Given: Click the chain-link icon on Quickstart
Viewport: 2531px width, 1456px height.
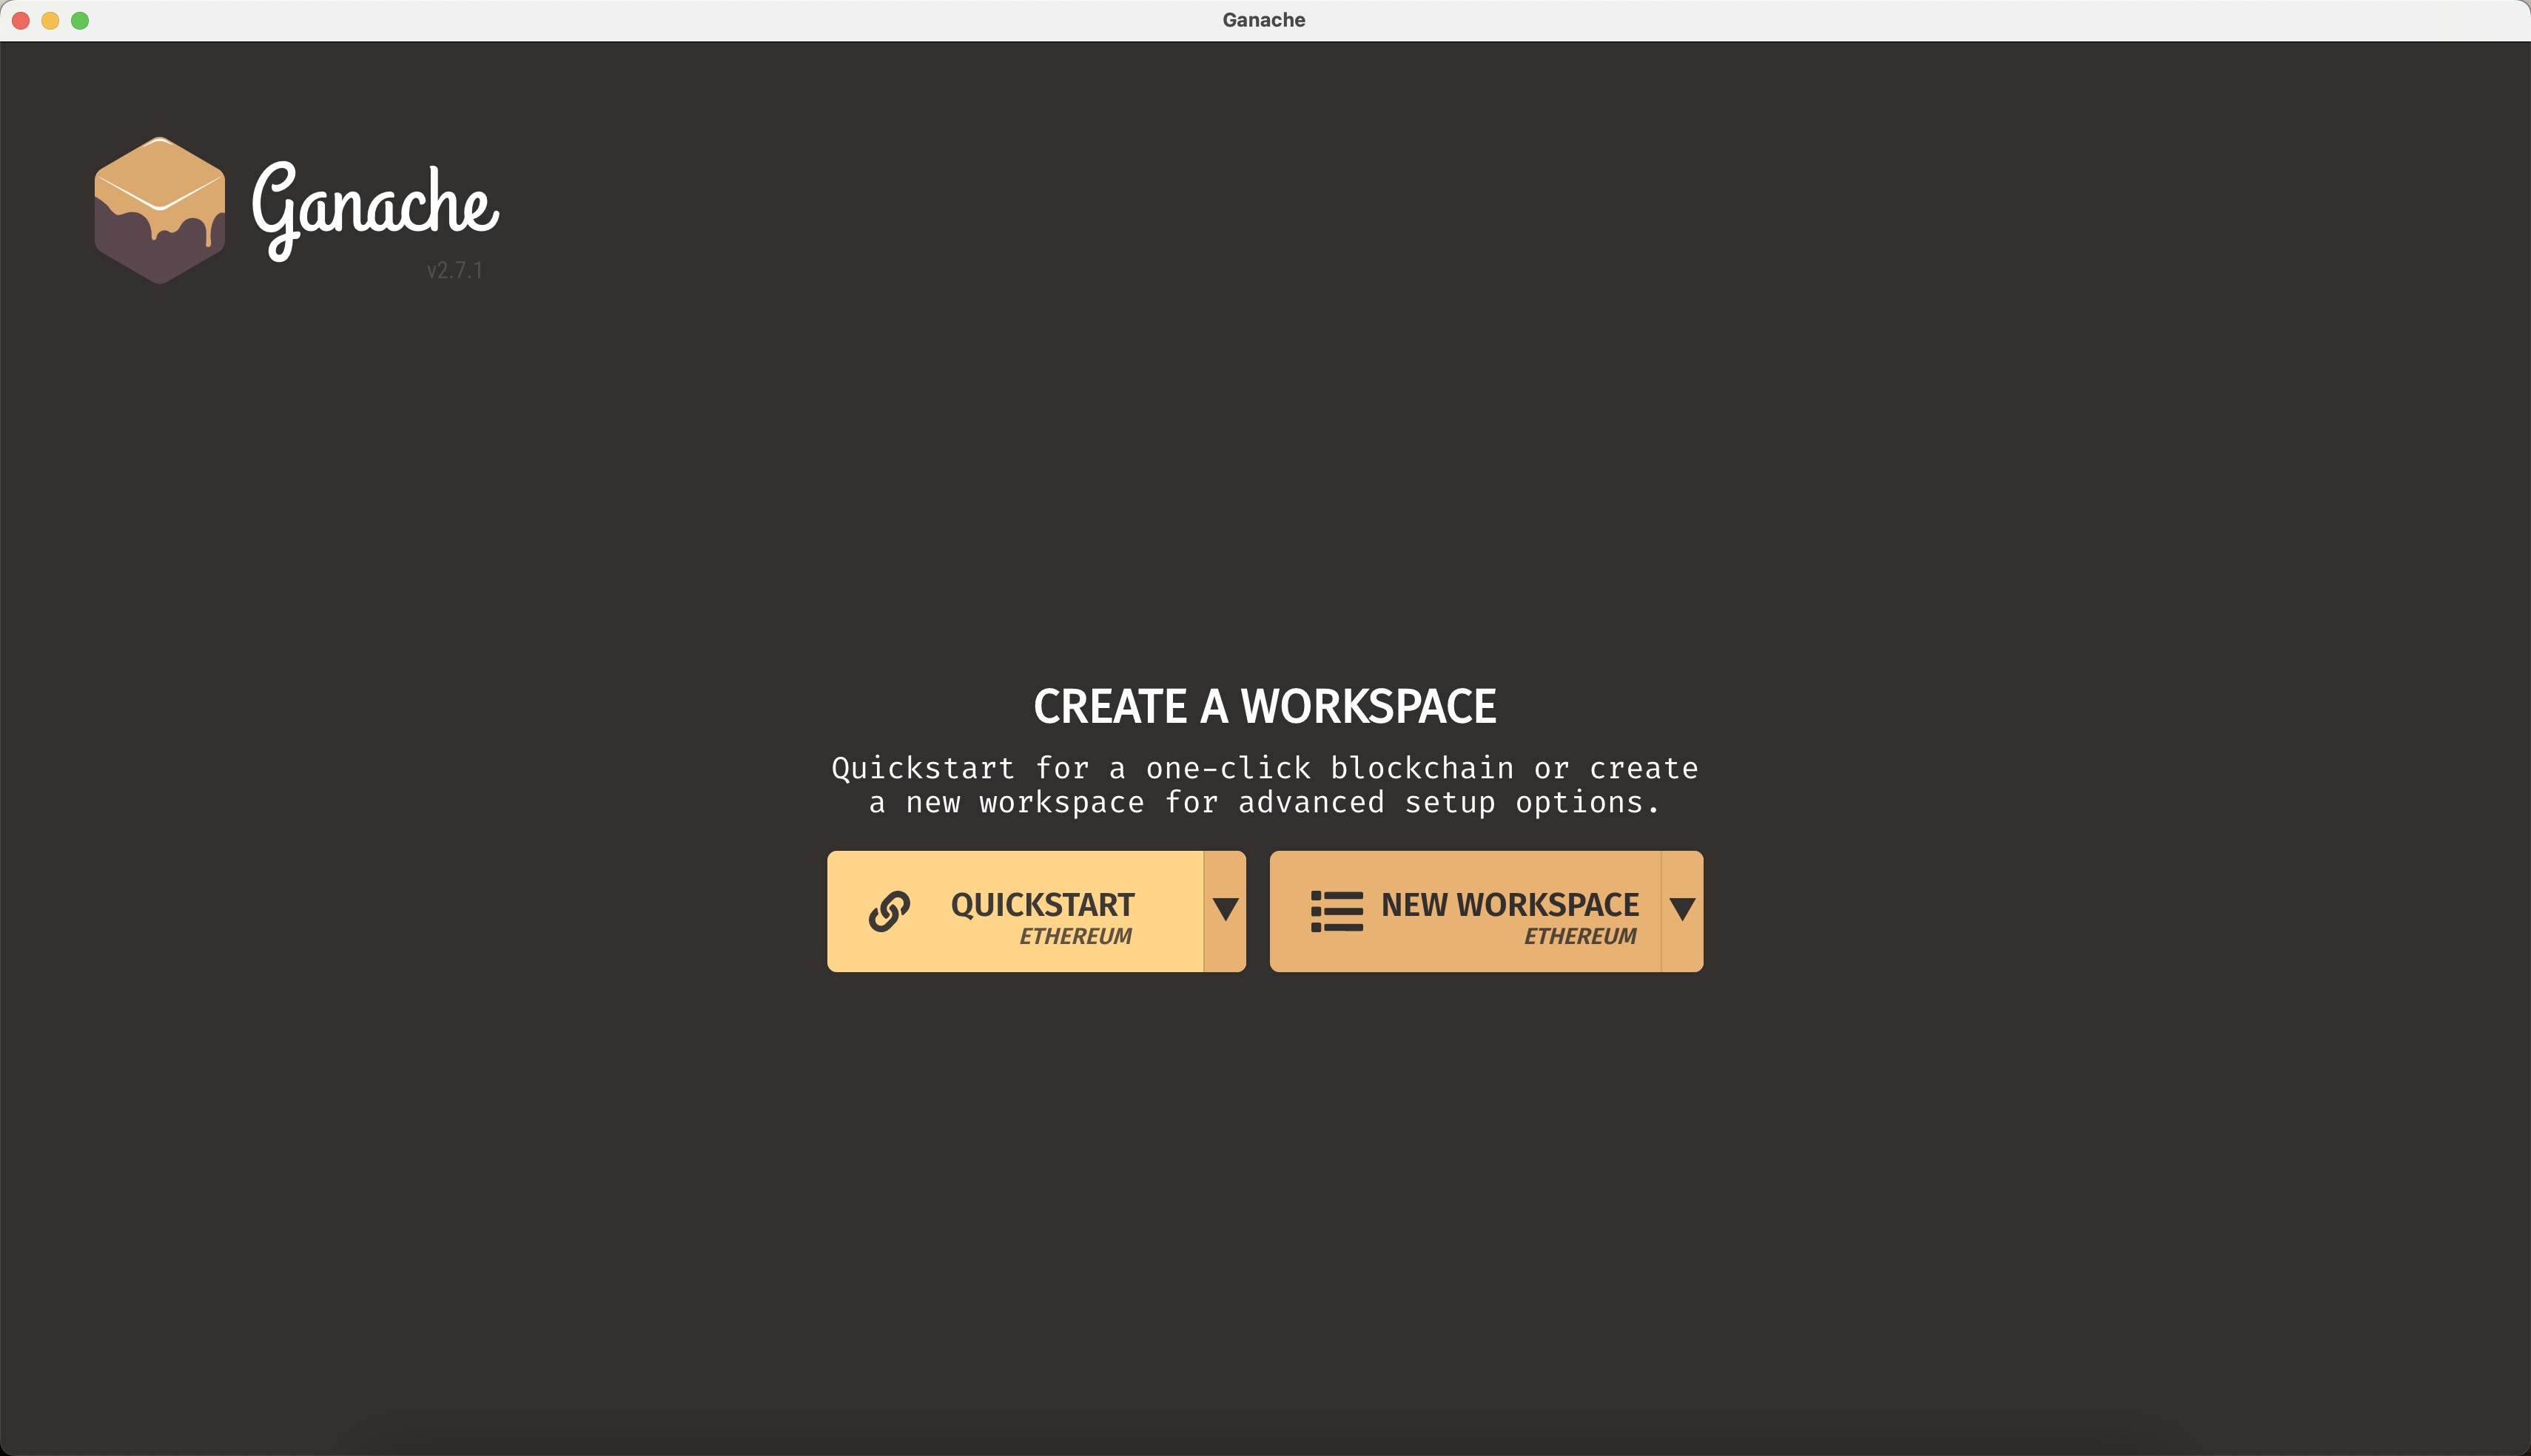Looking at the screenshot, I should [x=889, y=911].
